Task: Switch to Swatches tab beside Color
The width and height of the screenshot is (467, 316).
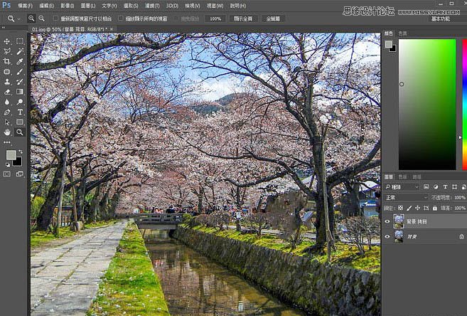Action: (402, 33)
